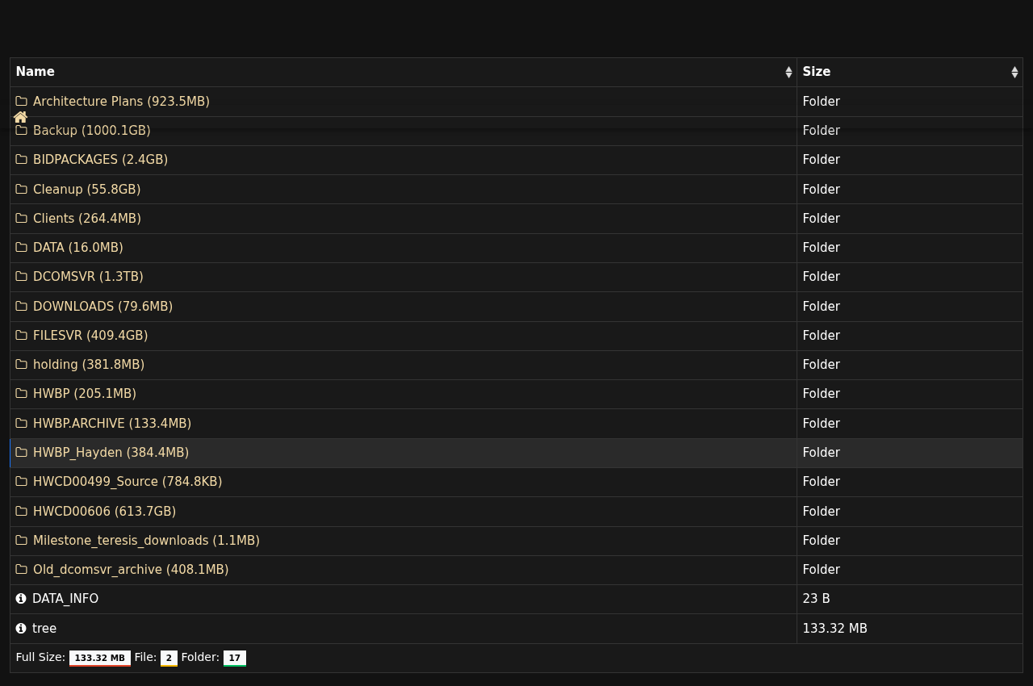Click the folder icon beside Architecture Plans
Viewport: 1033px width, 686px height.
click(21, 102)
